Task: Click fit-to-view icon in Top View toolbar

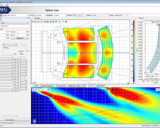Action: [42, 22]
